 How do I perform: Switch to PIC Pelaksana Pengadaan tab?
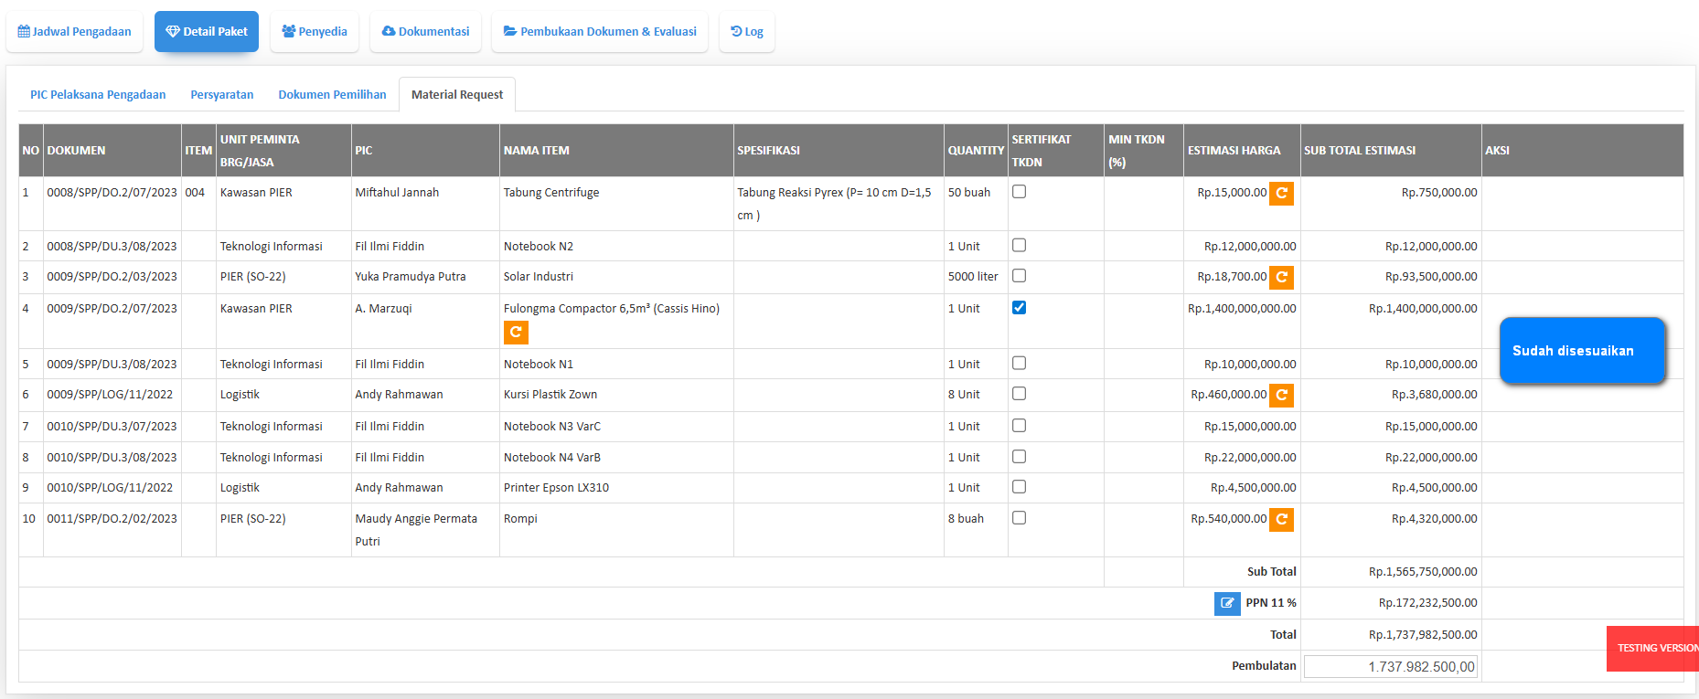[98, 95]
